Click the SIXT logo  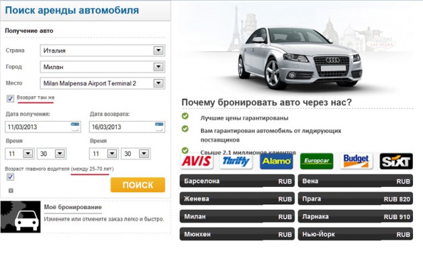tap(395, 161)
